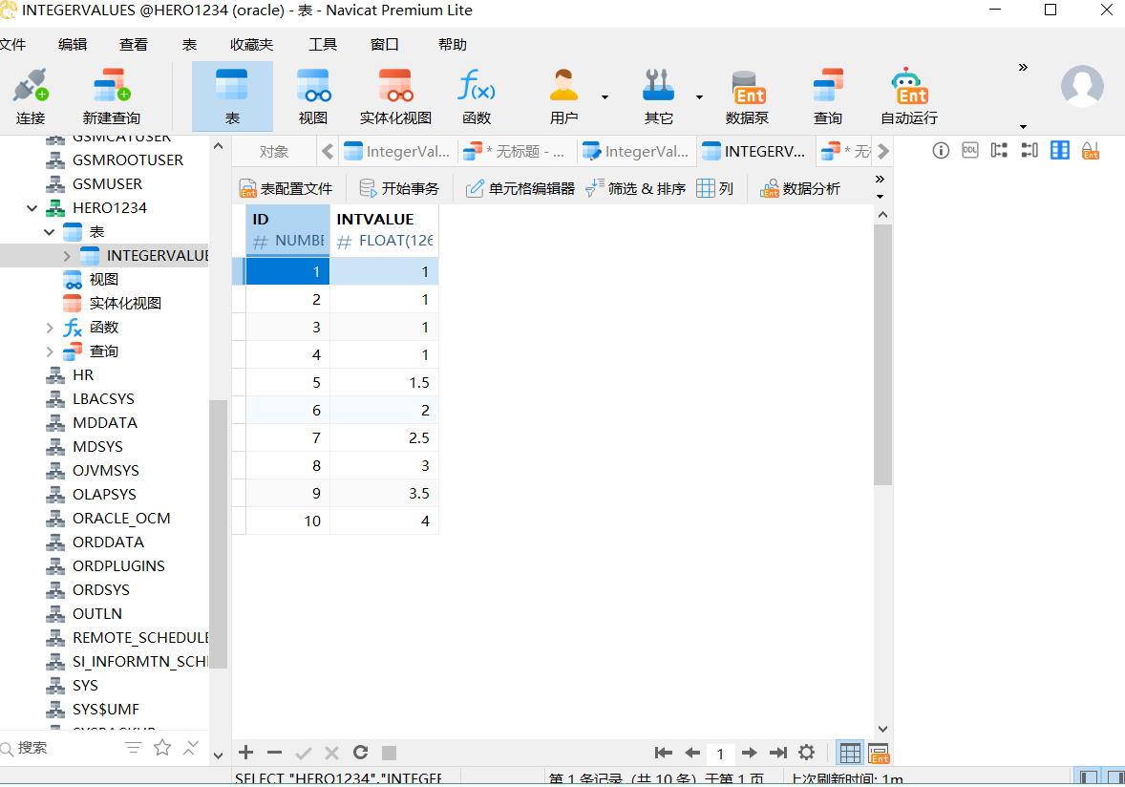The image size is (1125, 787).
Task: Click Begin Transaction (开始事务) button
Action: [x=399, y=189]
